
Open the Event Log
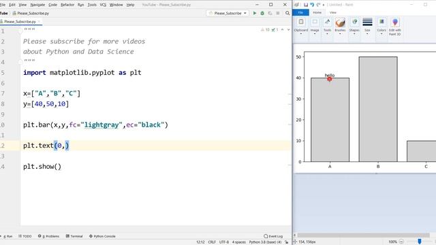click(273, 236)
